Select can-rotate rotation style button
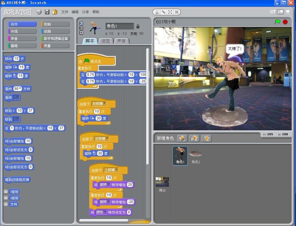Image resolution: width=296 pixels, height=226 pixels. 82,24
